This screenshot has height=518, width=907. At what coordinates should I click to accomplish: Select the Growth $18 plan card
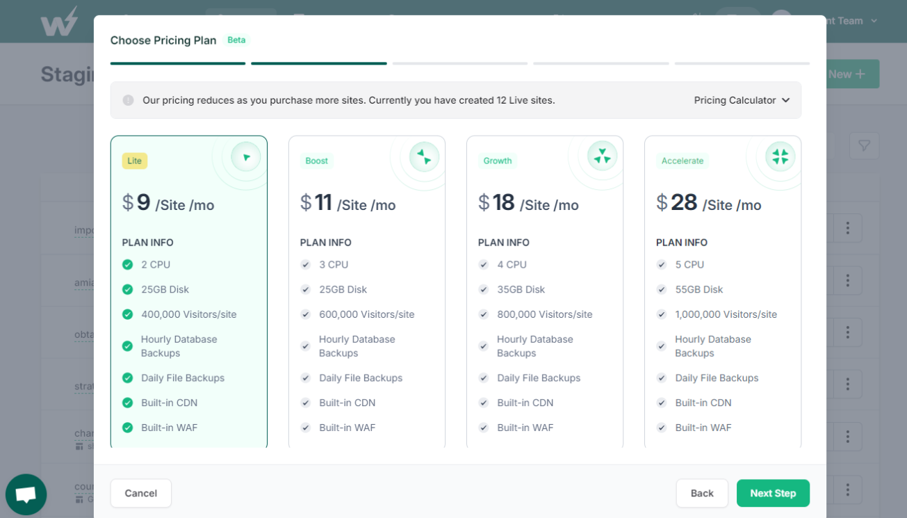pos(545,292)
